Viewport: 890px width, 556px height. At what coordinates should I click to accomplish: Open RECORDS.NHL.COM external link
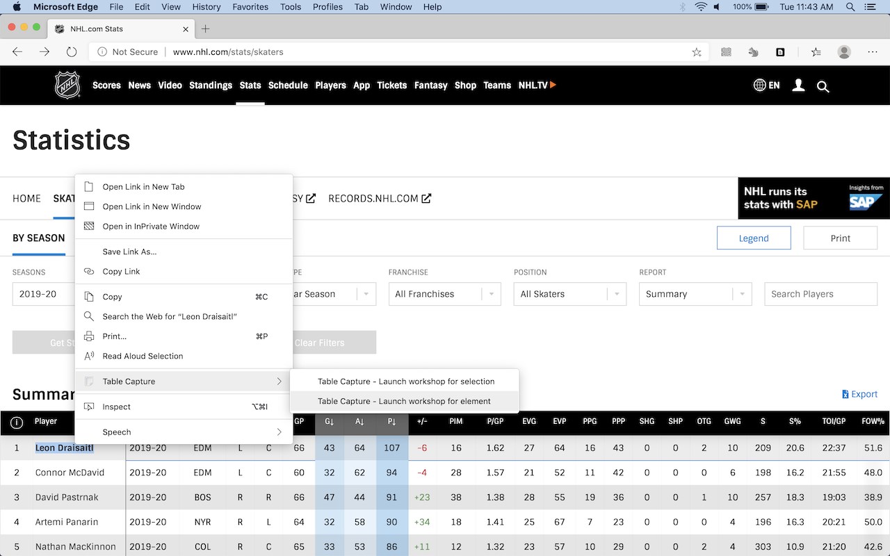pos(380,198)
